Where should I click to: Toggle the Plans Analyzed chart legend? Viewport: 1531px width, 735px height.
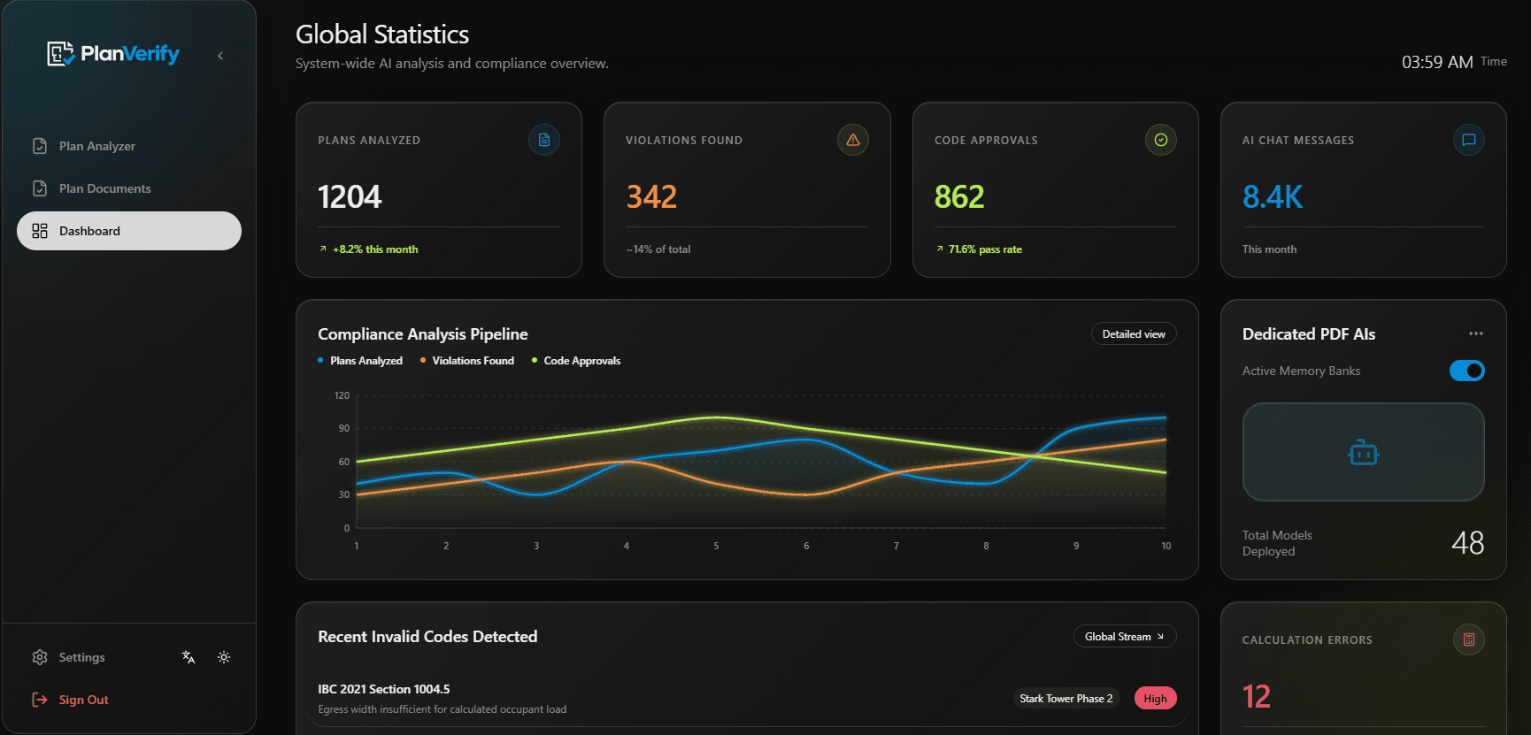click(x=360, y=361)
